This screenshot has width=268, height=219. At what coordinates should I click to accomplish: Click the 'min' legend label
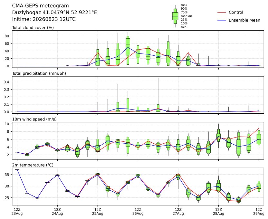[184, 27]
